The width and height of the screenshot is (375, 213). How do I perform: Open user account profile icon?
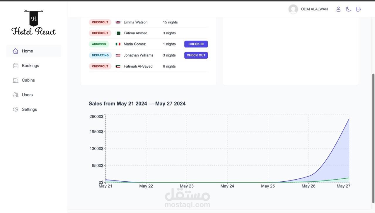(338, 9)
